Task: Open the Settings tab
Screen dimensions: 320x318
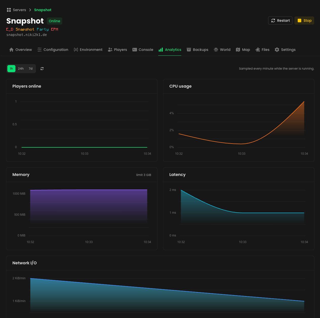Action: click(285, 50)
